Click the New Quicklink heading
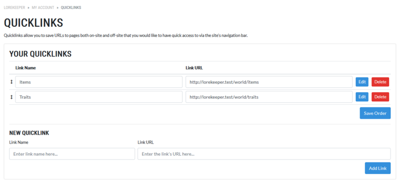This screenshot has height=181, width=399. point(29,133)
